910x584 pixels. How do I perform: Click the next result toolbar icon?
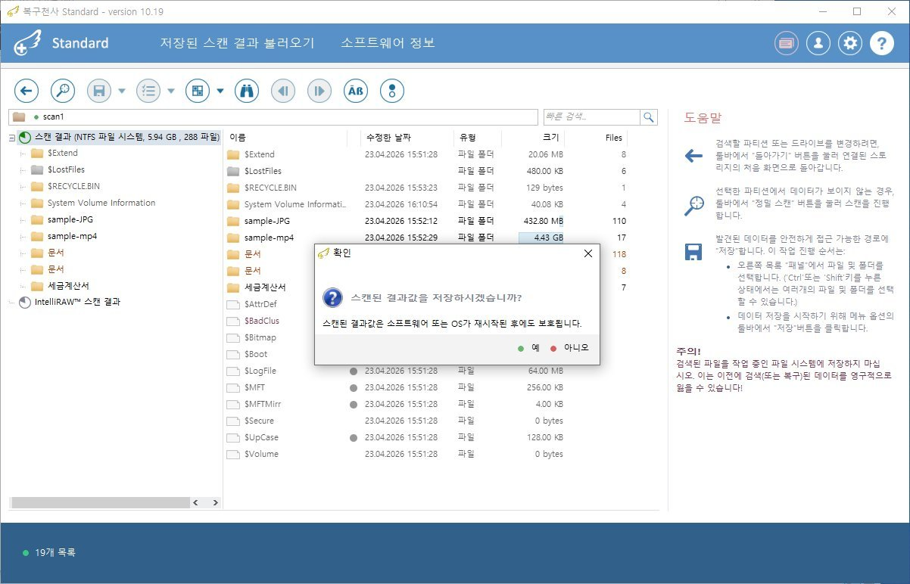tap(319, 91)
